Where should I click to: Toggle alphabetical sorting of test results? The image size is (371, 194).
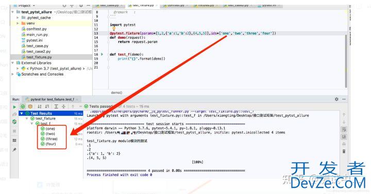click(x=40, y=107)
